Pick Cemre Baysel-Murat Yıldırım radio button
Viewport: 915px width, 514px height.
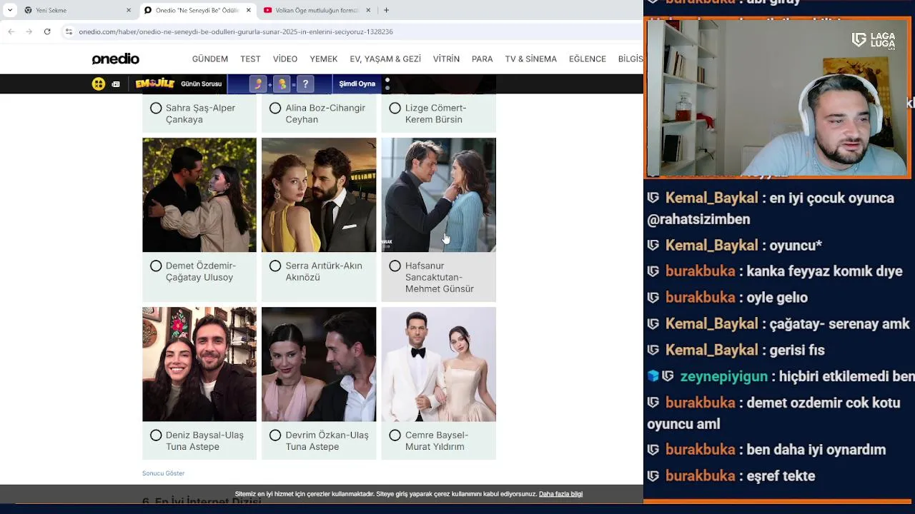395,435
